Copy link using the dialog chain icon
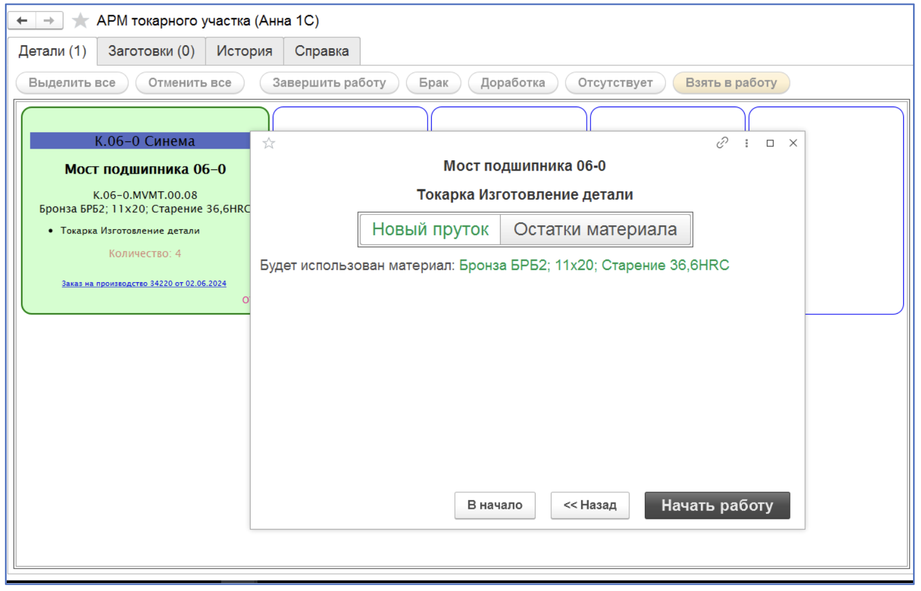 722,143
